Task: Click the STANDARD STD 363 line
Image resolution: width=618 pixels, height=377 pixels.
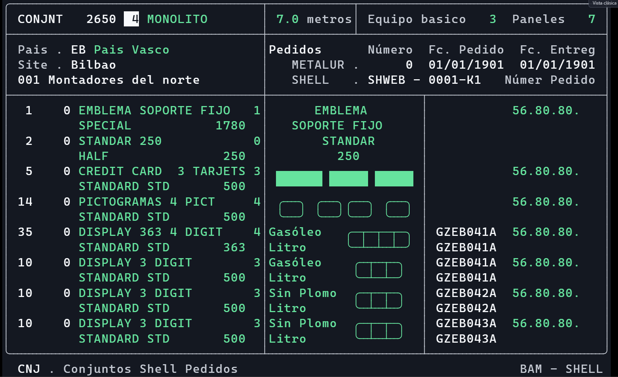Action: (162, 248)
